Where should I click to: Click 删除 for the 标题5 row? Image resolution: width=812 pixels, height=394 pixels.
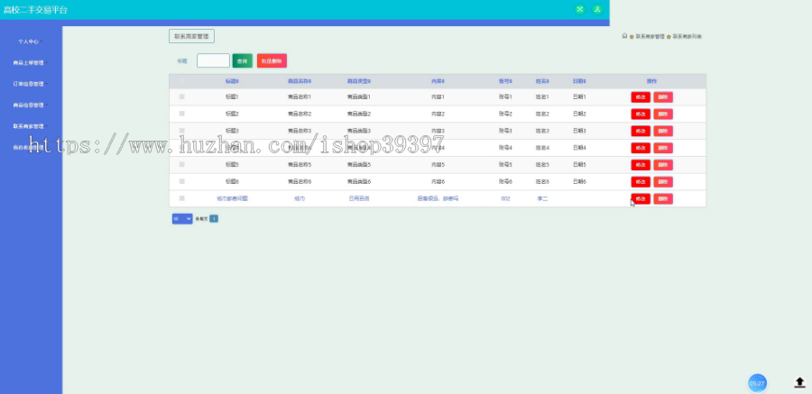[663, 165]
